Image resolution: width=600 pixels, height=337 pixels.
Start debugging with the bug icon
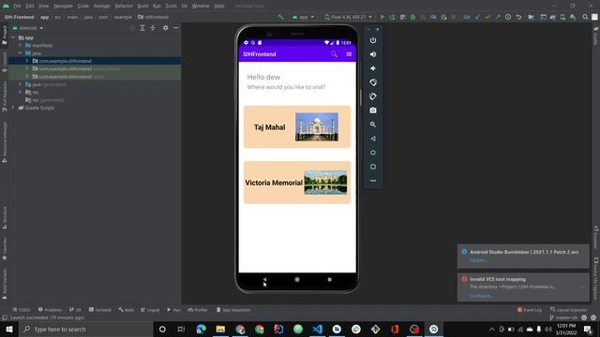pyautogui.click(x=412, y=17)
